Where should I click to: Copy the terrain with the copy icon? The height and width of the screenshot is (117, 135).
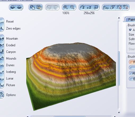pyautogui.click(x=32, y=7)
